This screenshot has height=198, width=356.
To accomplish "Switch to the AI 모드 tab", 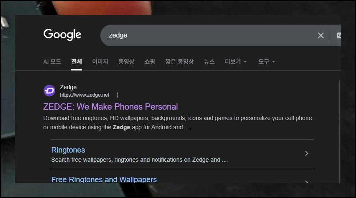I will [52, 62].
